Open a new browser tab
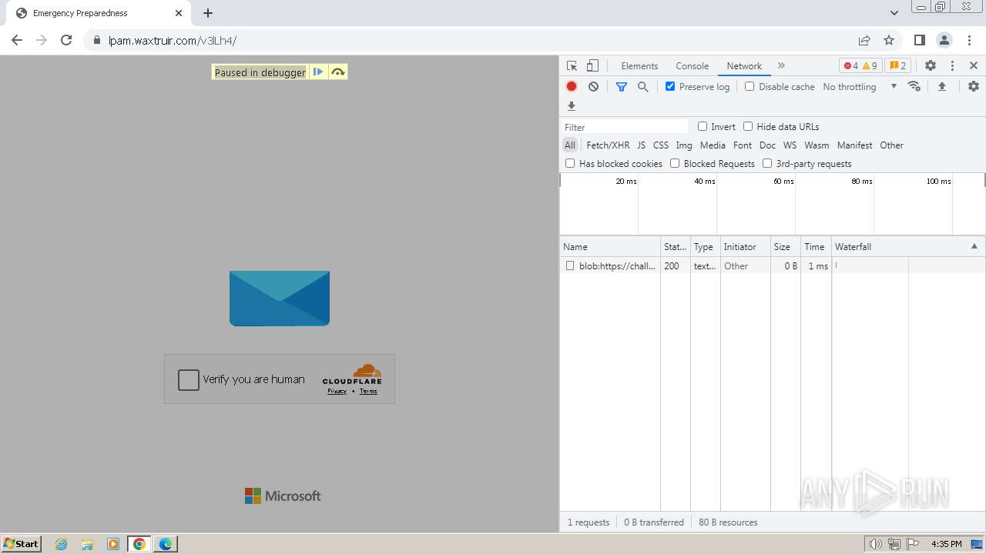 tap(208, 13)
